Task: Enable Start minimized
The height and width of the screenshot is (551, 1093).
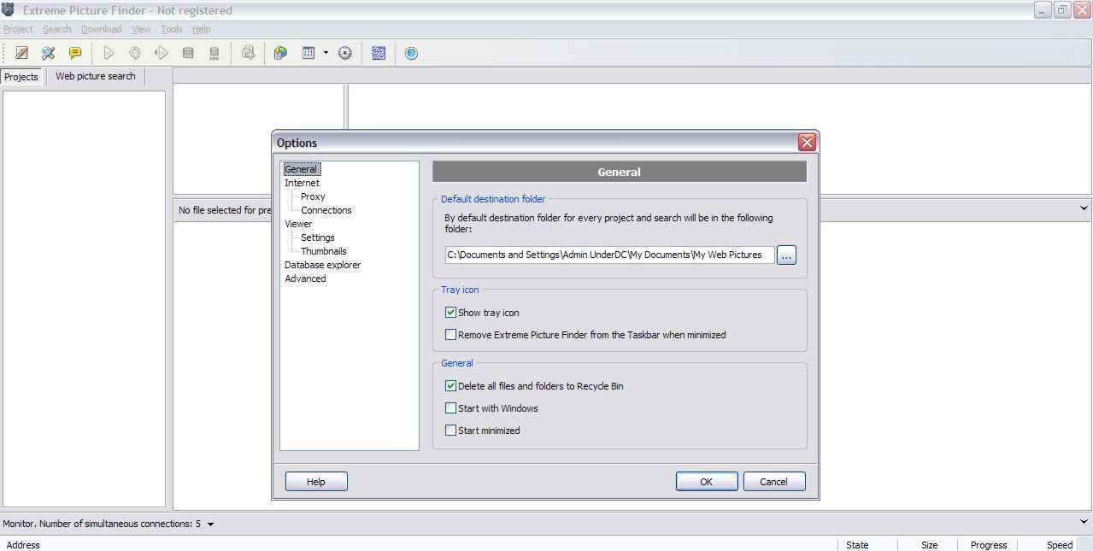Action: pyautogui.click(x=450, y=431)
